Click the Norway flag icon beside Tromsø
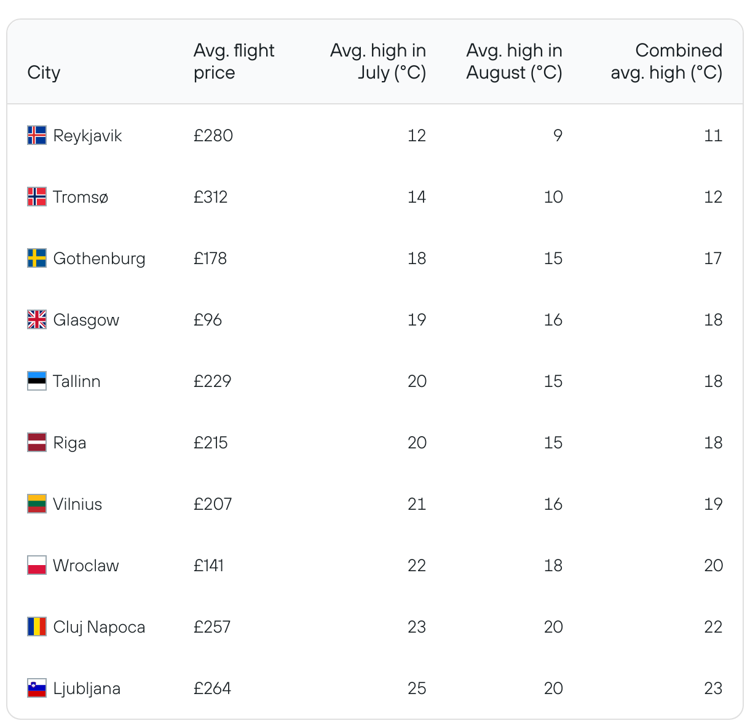 click(x=37, y=197)
